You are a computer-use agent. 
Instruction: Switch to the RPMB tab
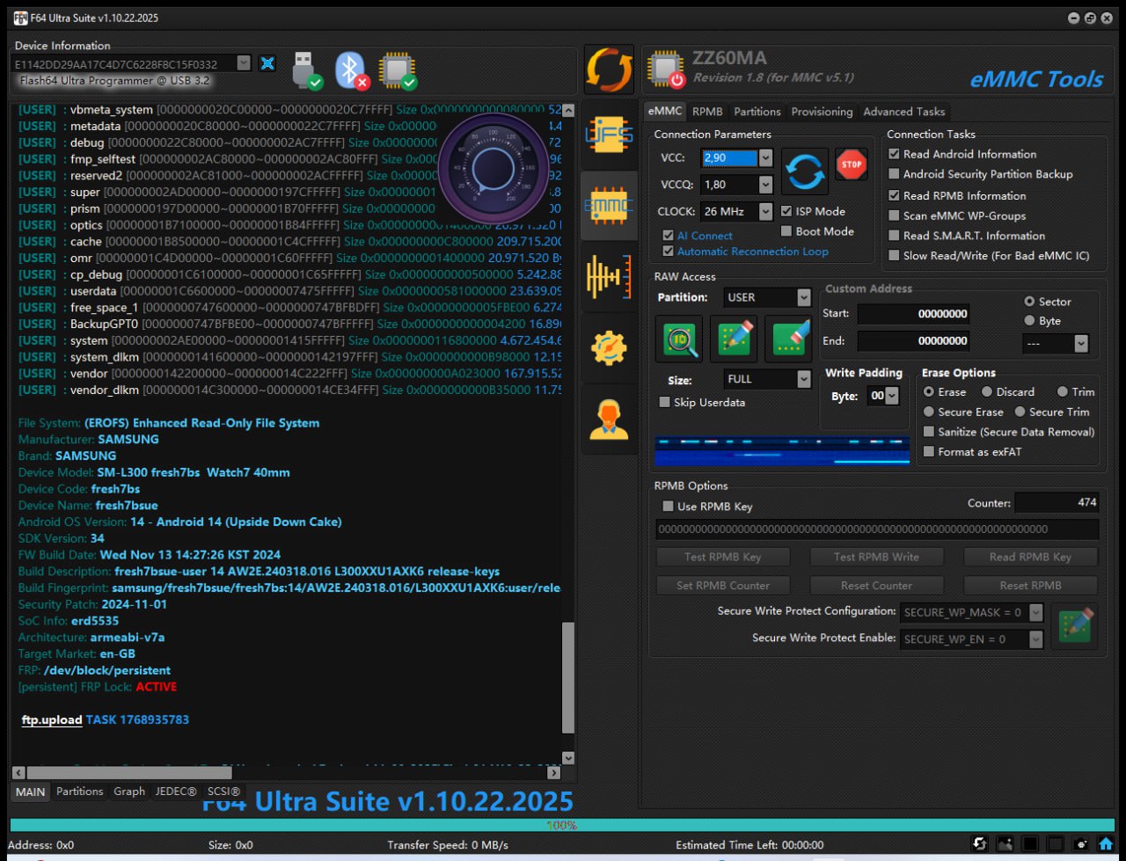pyautogui.click(x=707, y=112)
